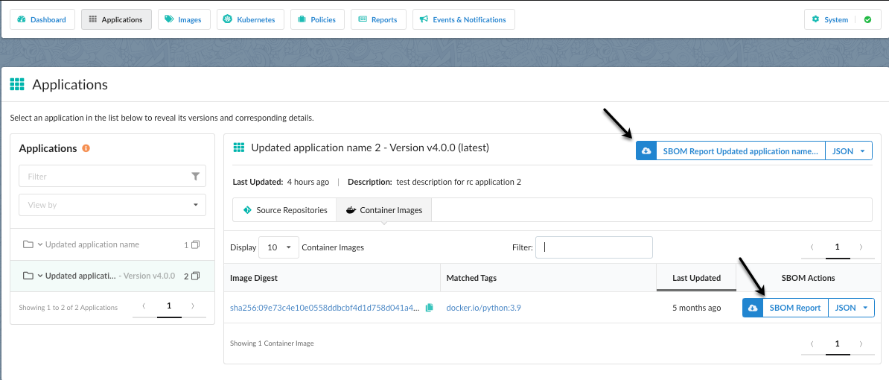Open the View by dropdown

point(112,205)
